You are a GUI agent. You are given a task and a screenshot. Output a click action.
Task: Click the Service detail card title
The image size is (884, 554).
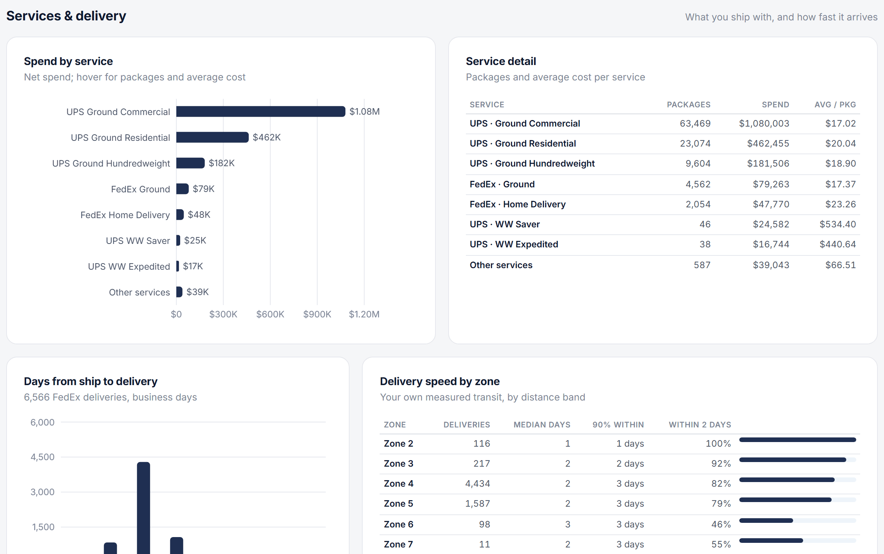(501, 61)
